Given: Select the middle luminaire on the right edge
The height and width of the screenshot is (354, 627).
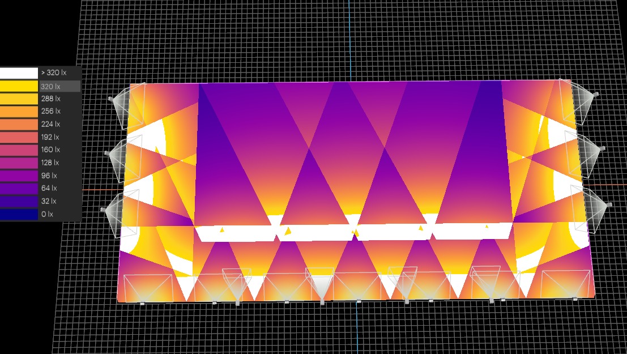Looking at the screenshot, I should (x=591, y=154).
